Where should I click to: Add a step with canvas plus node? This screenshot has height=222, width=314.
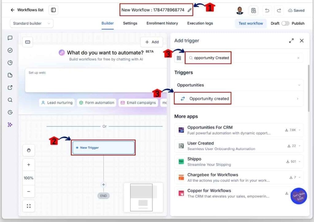[x=103, y=184]
